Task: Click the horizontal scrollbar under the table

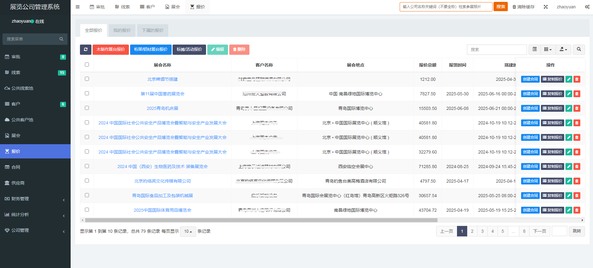Action: [x=261, y=220]
